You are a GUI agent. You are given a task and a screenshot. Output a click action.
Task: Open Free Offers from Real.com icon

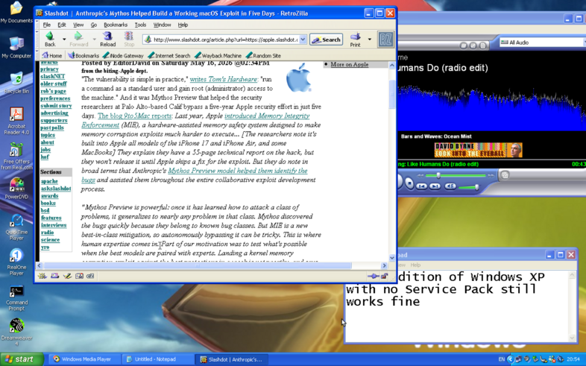16,156
